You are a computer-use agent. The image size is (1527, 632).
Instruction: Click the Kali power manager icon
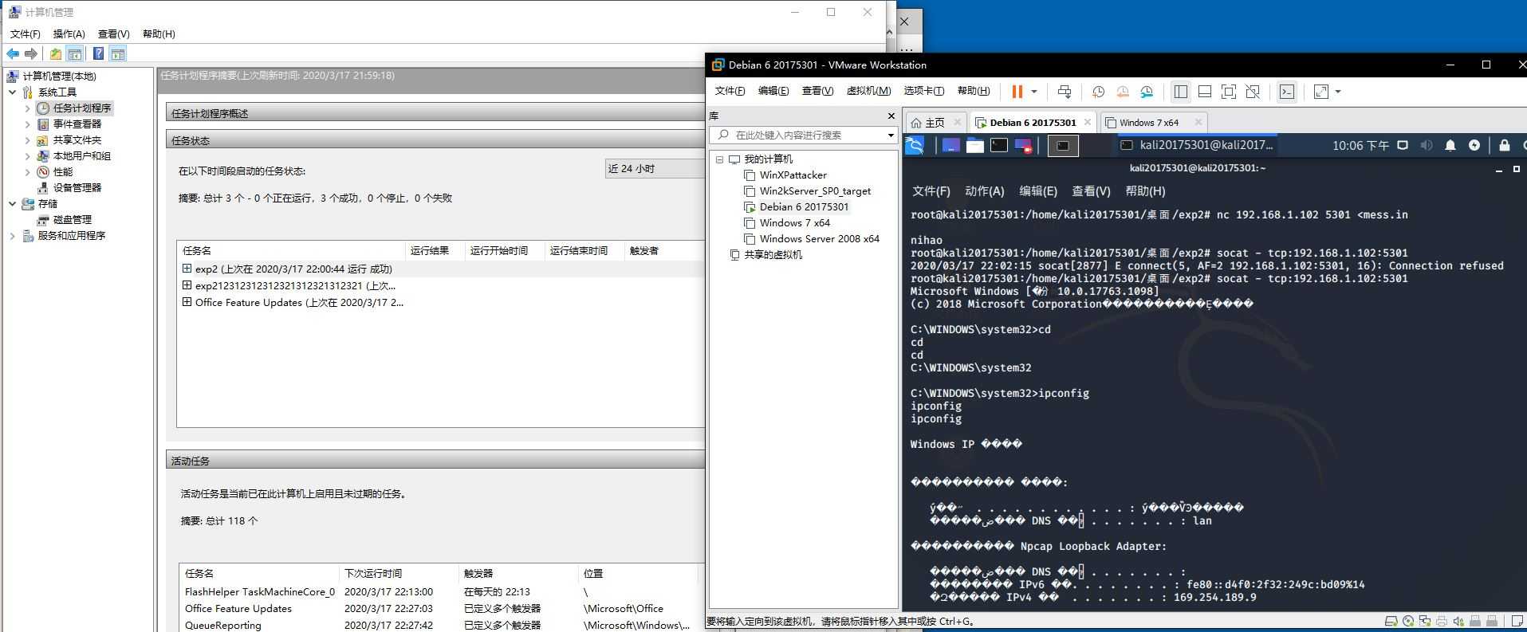pyautogui.click(x=1474, y=145)
